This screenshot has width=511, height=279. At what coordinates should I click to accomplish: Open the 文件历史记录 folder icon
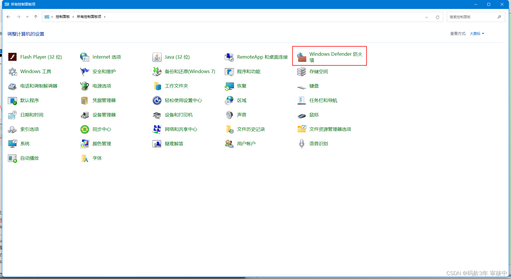click(x=229, y=129)
